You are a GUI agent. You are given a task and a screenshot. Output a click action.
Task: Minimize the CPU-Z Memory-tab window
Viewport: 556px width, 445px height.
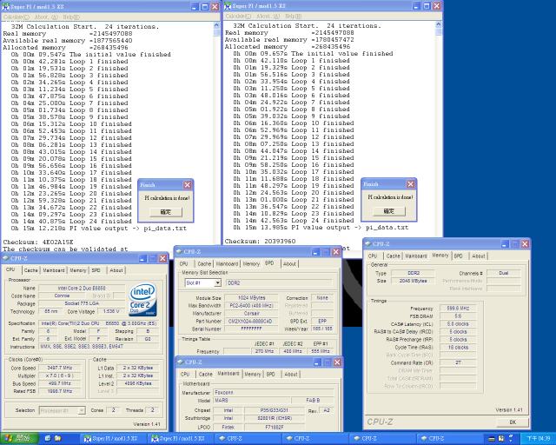pos(505,243)
